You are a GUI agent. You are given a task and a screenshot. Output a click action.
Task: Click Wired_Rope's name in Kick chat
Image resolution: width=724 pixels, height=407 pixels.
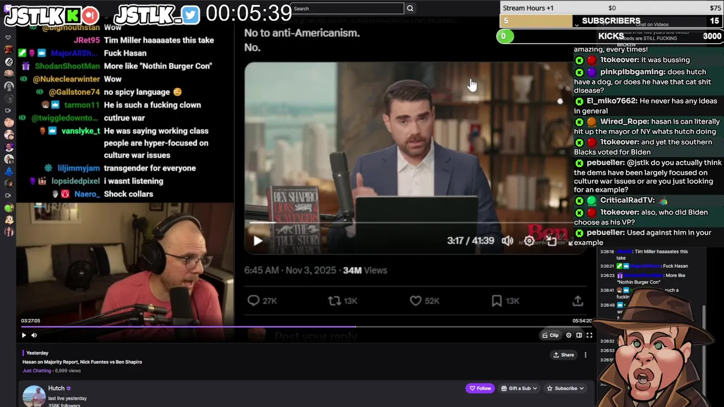(x=624, y=122)
